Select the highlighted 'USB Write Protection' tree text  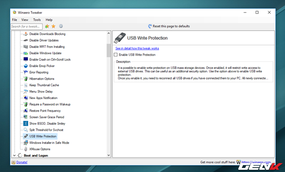point(43,136)
